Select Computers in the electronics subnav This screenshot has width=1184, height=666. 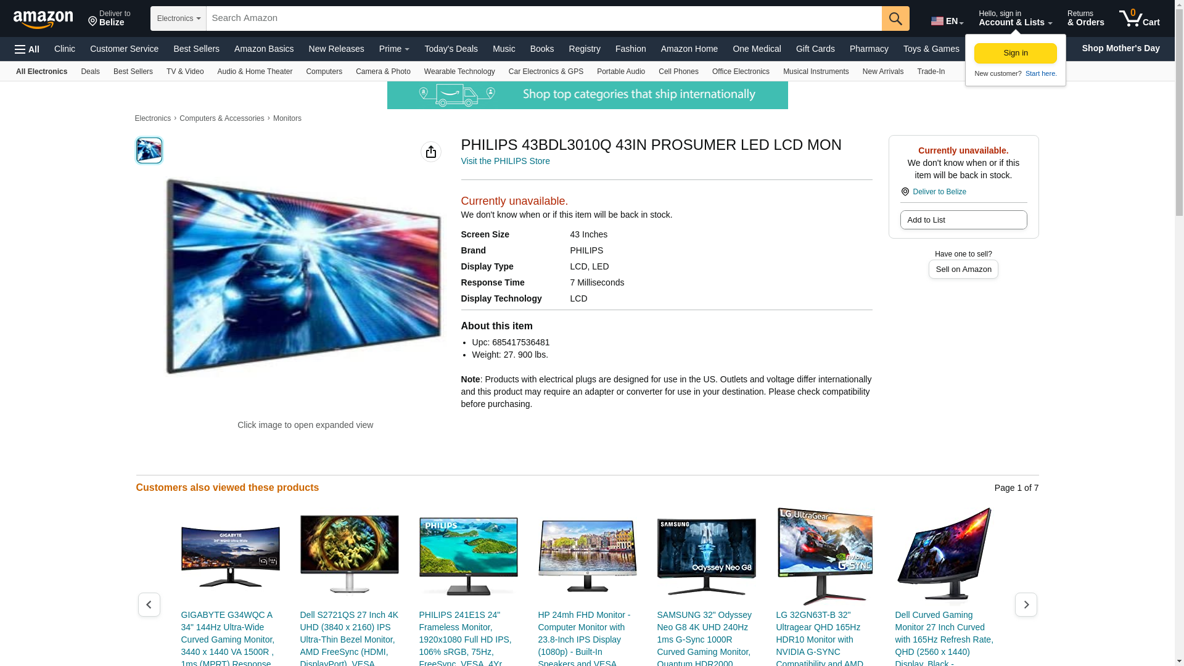(x=324, y=72)
